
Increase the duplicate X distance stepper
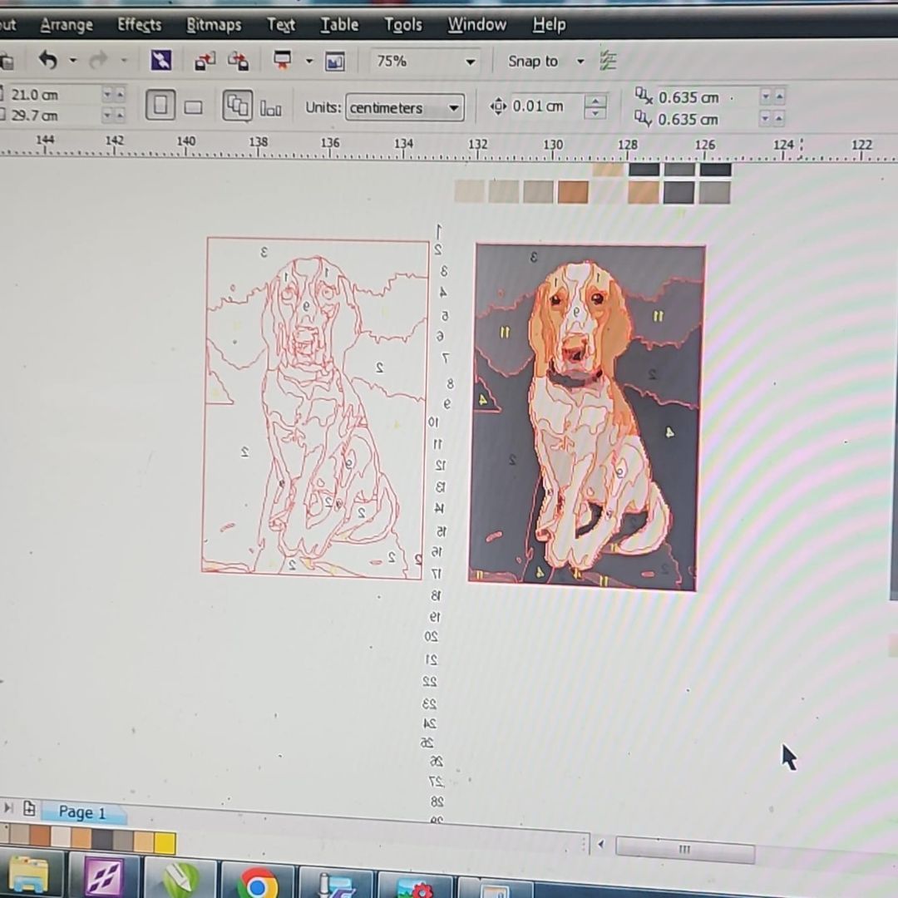[779, 96]
